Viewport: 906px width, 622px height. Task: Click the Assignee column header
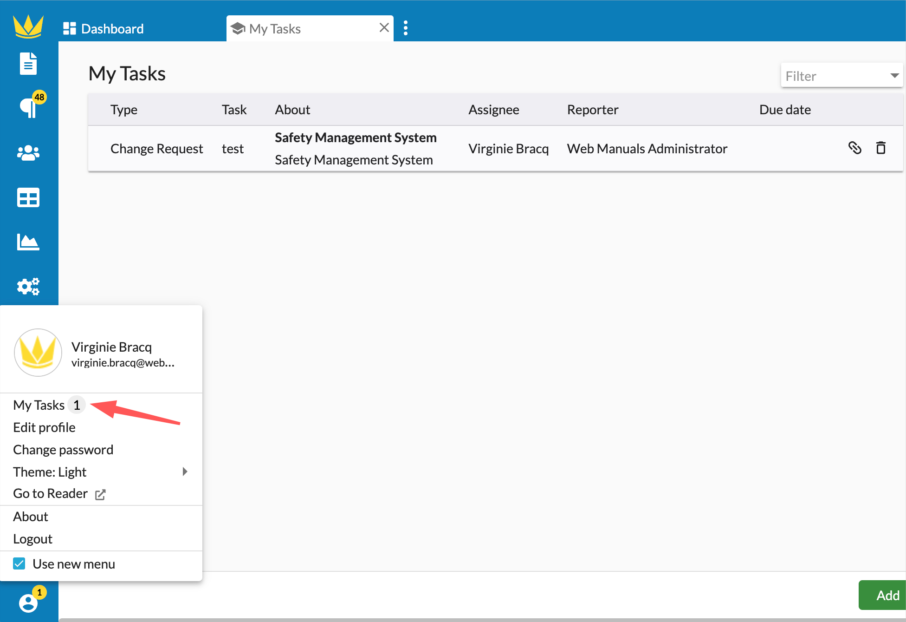pyautogui.click(x=494, y=110)
